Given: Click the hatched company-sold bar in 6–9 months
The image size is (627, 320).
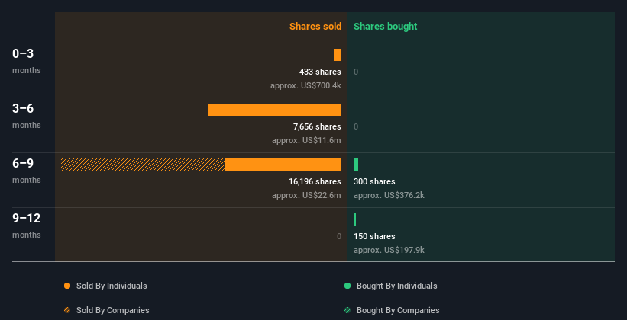Looking at the screenshot, I should (143, 165).
